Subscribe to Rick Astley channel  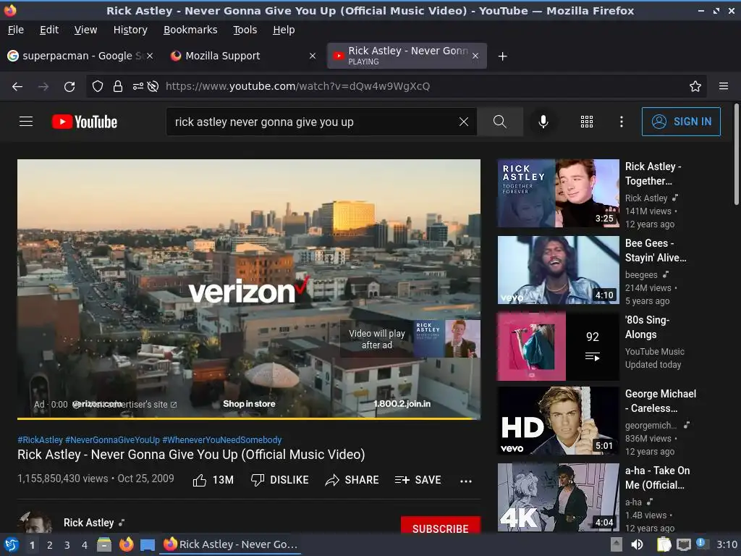click(441, 526)
